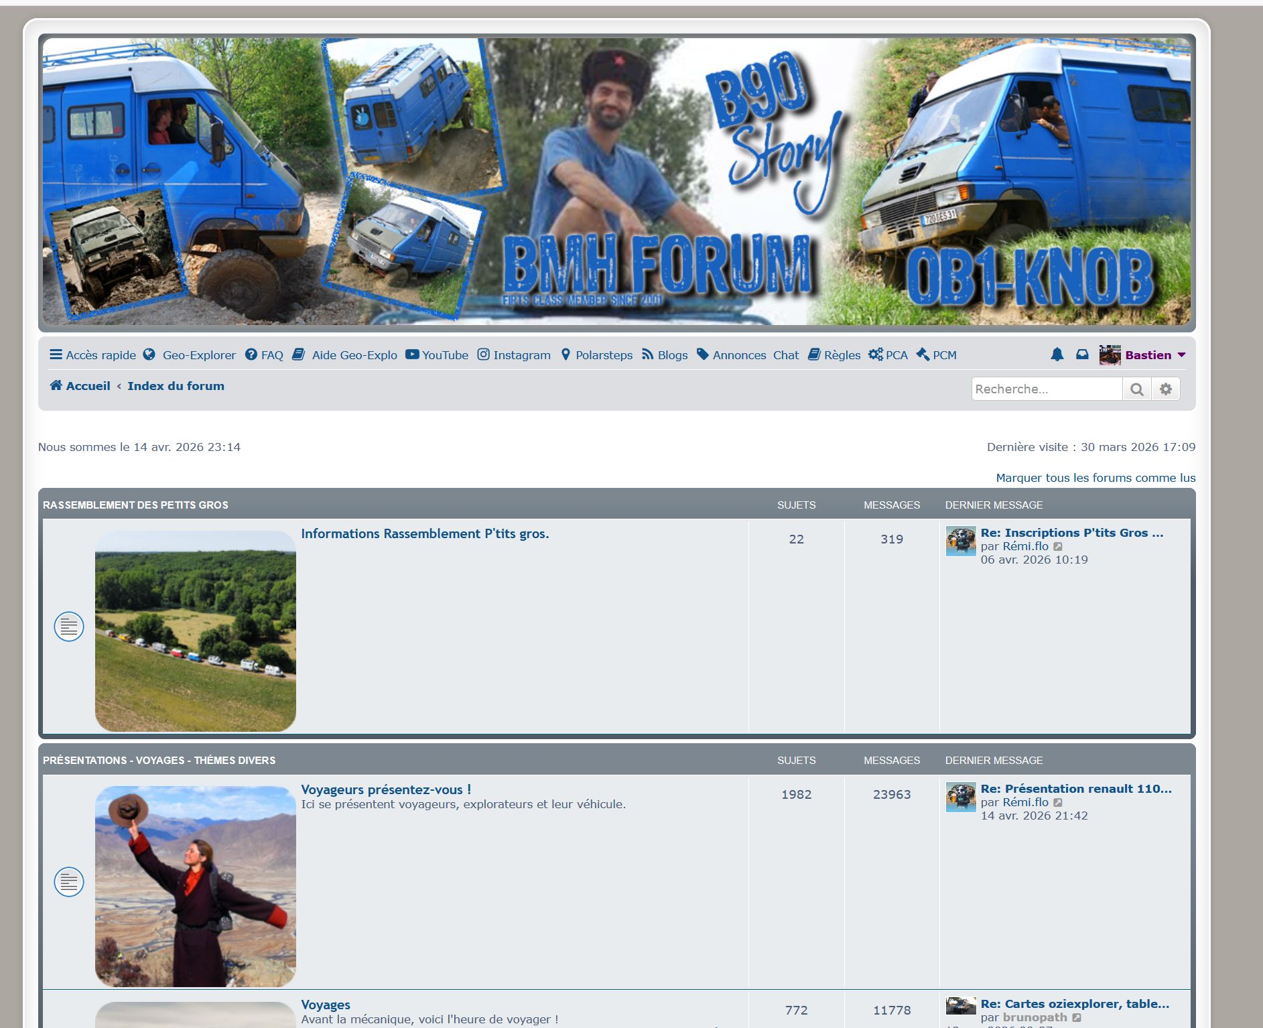Click the Accueil home icon
This screenshot has width=1263, height=1028.
coord(56,385)
